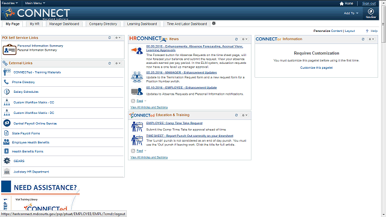Screen dimensions: 386x217
Task: Click the megaphone icon beside Enhancements article
Action: click(137, 51)
